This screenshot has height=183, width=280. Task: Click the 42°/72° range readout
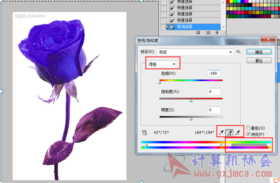pyautogui.click(x=161, y=133)
